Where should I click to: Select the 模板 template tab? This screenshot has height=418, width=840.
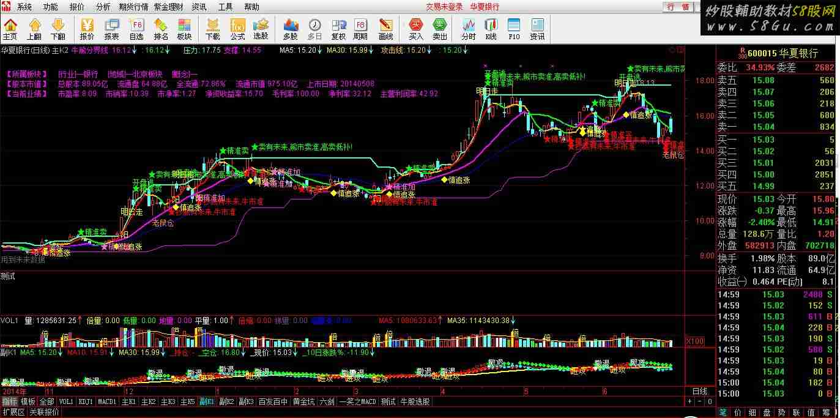click(28, 402)
